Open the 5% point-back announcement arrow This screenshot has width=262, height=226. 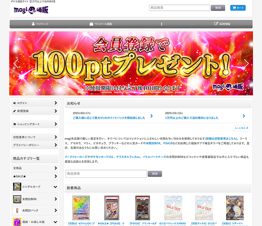[152, 116]
